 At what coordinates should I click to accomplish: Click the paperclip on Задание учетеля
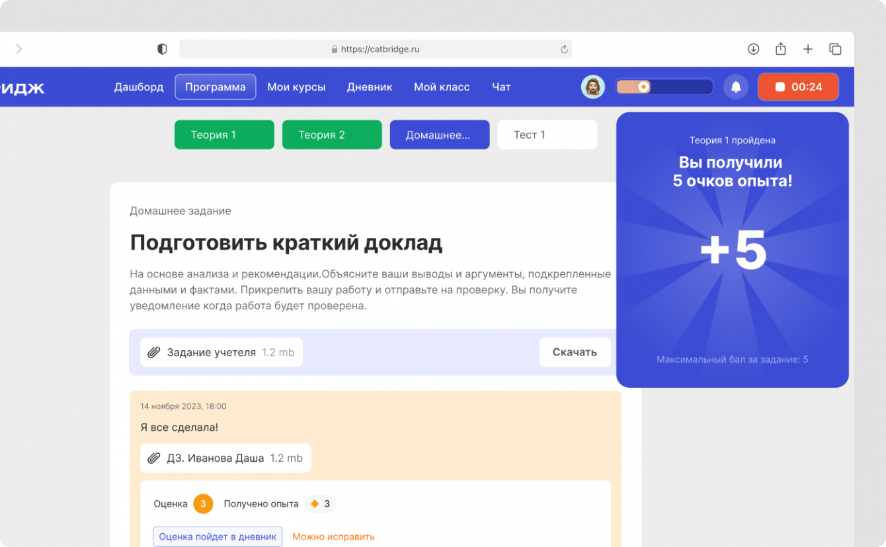[153, 352]
